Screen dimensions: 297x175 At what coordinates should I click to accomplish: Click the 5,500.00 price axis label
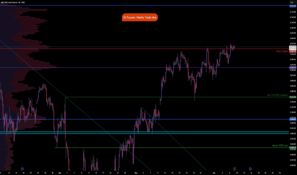pyautogui.click(x=293, y=155)
